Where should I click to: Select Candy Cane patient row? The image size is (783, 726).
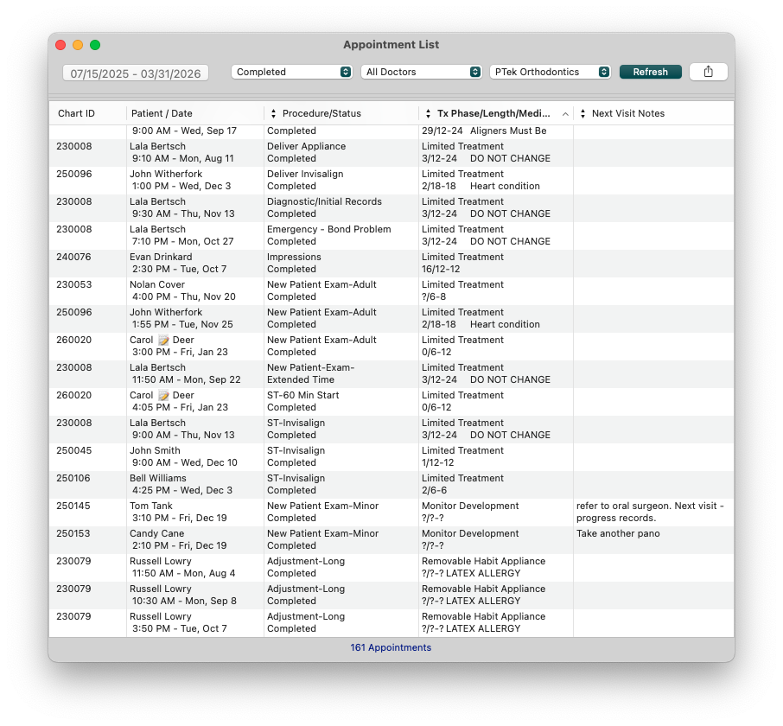(391, 540)
